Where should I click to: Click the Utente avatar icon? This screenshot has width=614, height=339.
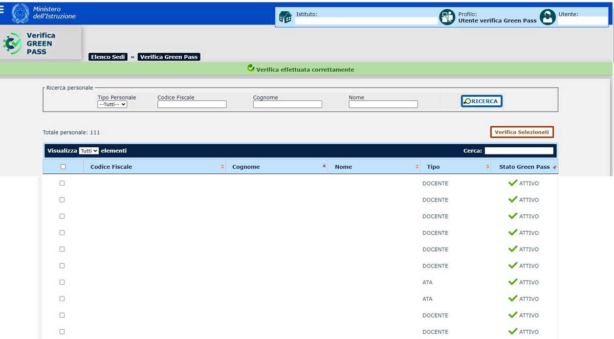(547, 17)
